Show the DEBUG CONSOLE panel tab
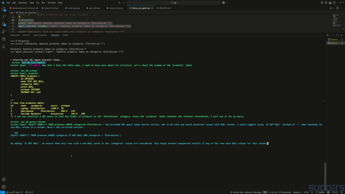This screenshot has width=345, height=194. point(40,35)
